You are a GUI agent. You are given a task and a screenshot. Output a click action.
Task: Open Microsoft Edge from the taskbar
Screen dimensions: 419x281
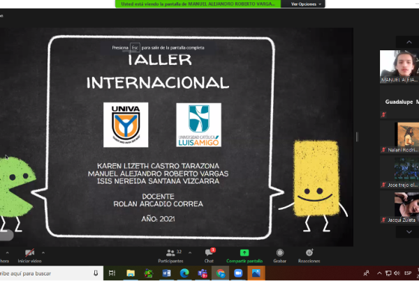pyautogui.click(x=184, y=273)
